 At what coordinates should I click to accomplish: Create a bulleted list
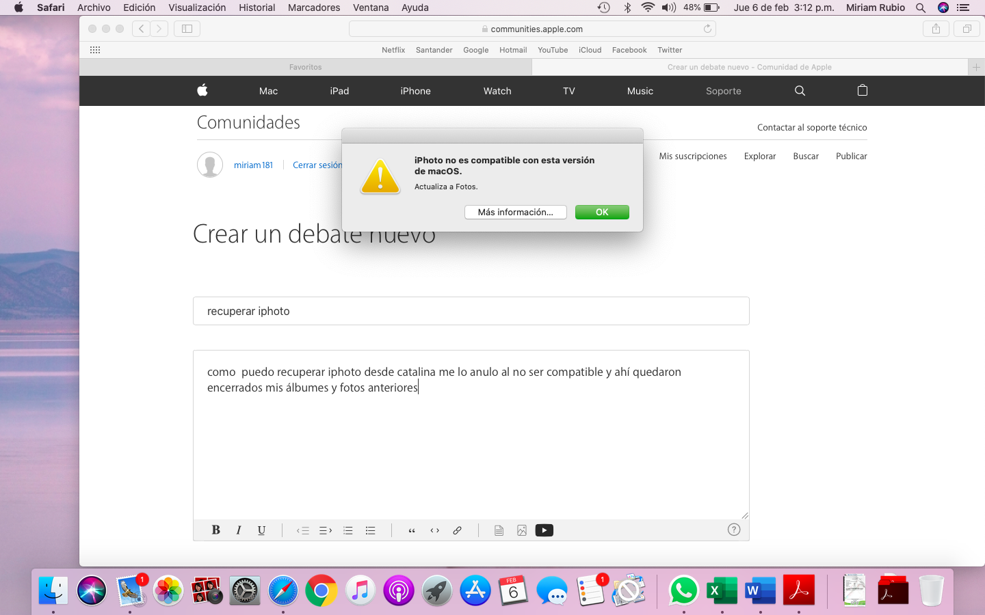370,530
